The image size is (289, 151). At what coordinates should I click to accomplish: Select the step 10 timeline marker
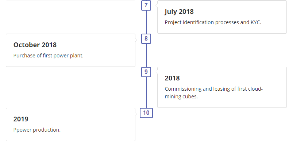tap(146, 113)
